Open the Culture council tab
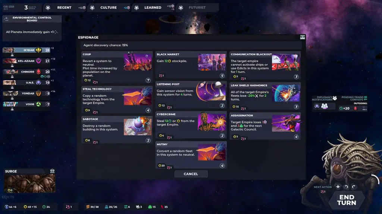Screen dimensions: 382x214 pyautogui.click(x=109, y=7)
